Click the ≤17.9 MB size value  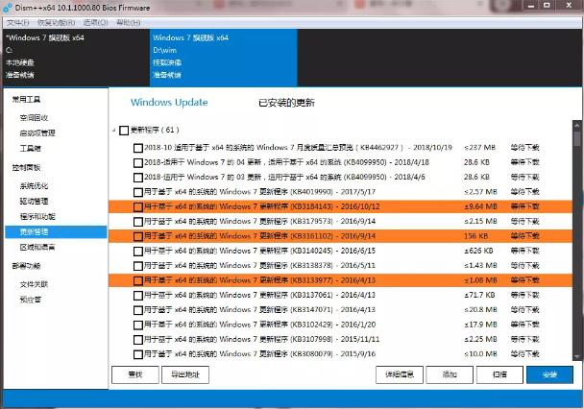pyautogui.click(x=480, y=325)
